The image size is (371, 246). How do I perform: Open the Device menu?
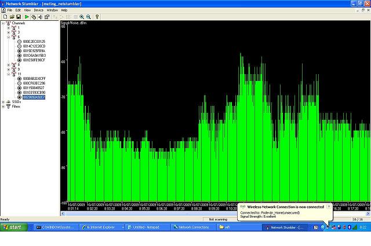tap(38, 10)
